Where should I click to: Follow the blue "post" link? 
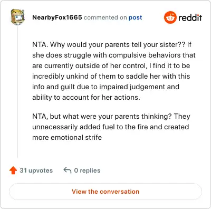[135, 17]
